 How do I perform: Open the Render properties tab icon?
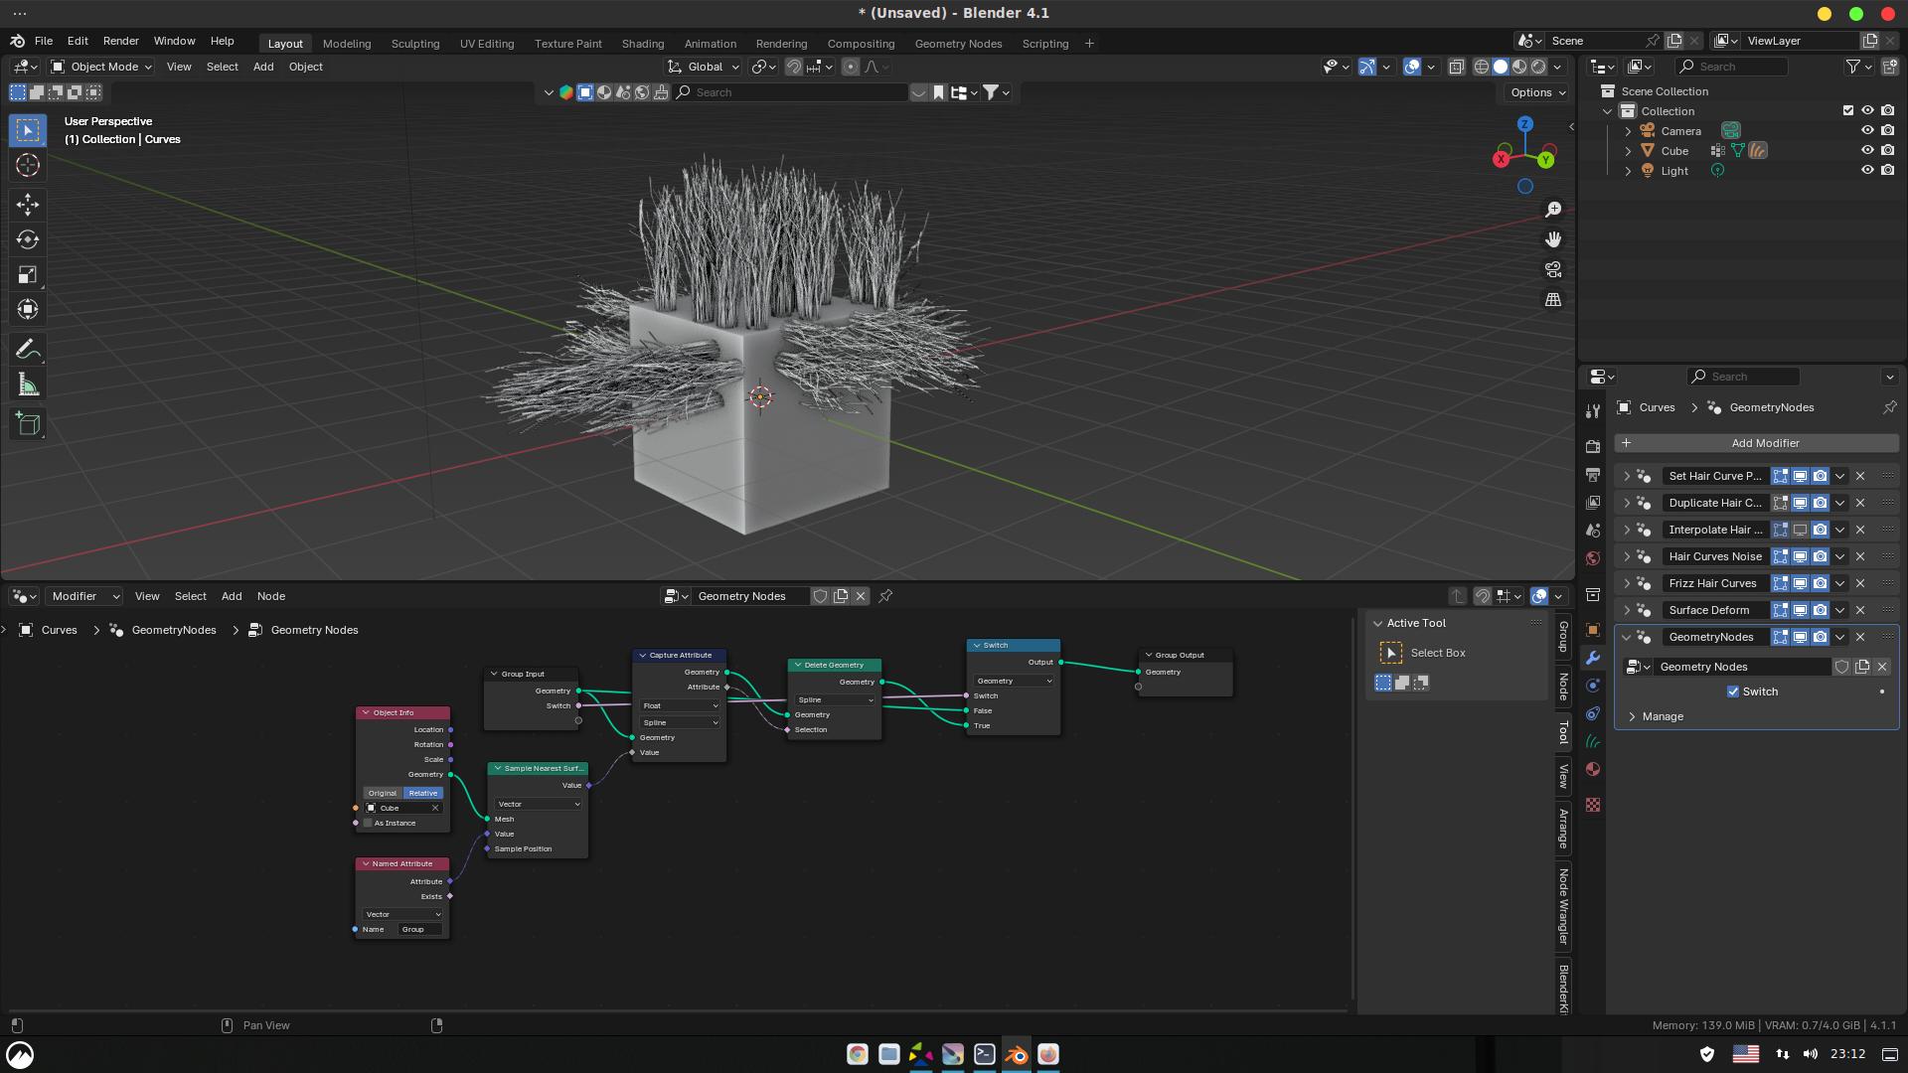click(x=1593, y=446)
